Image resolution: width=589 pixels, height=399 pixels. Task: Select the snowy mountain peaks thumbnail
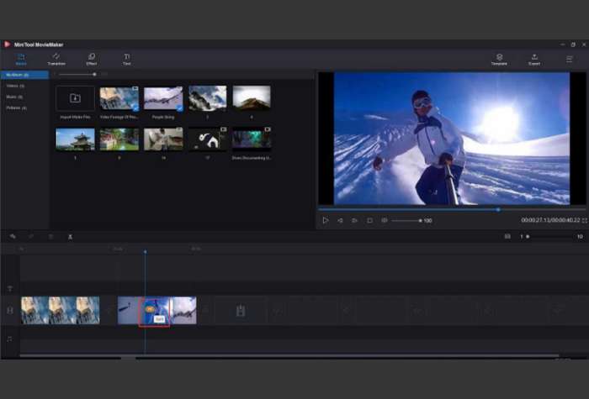pyautogui.click(x=207, y=98)
